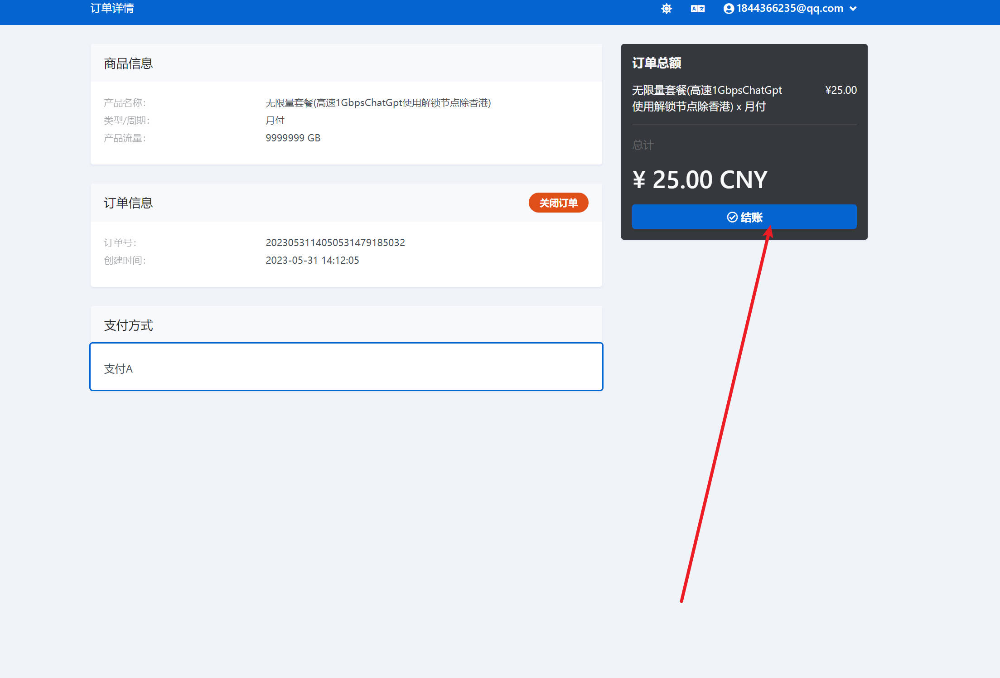Click the 结账 checkout button
1000x678 pixels.
744,217
